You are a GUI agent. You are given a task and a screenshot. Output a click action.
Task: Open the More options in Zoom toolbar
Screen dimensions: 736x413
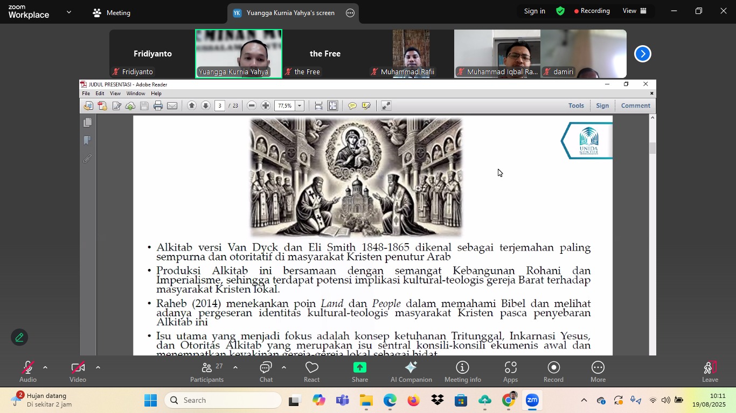tap(598, 372)
